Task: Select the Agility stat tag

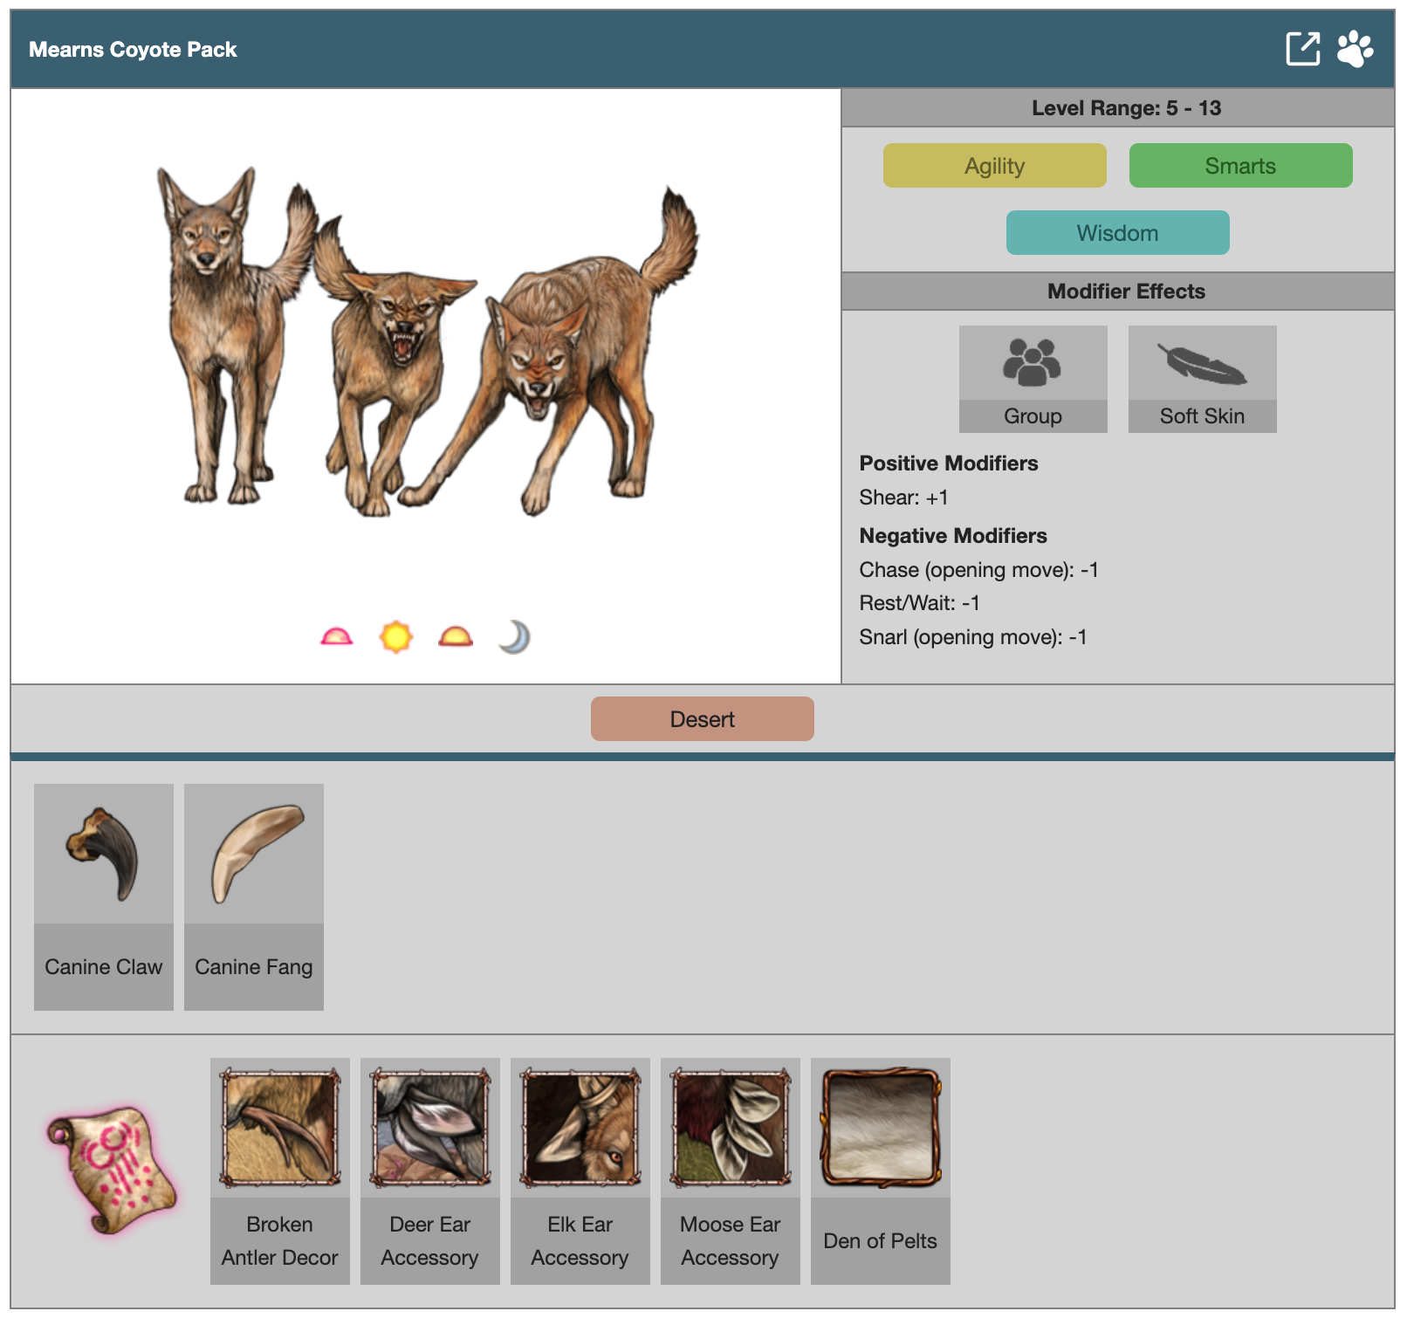Action: [x=995, y=166]
